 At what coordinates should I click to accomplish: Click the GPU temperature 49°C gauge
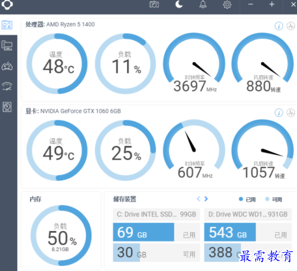point(57,150)
